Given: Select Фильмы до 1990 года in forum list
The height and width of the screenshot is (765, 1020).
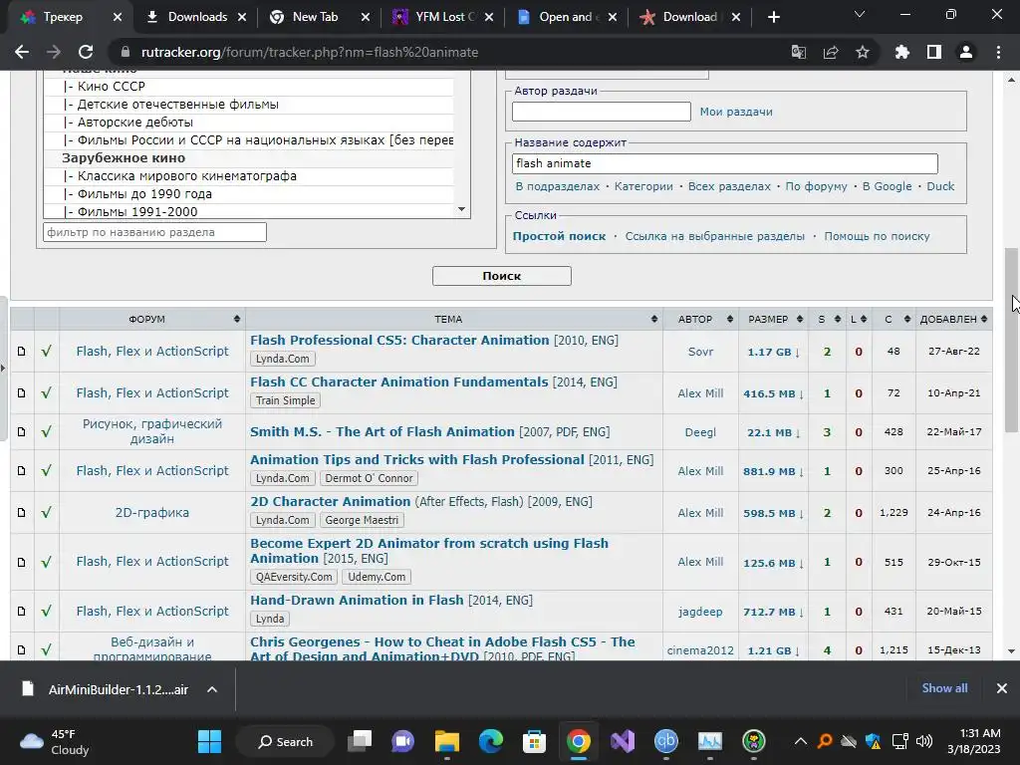Looking at the screenshot, I should [248, 194].
